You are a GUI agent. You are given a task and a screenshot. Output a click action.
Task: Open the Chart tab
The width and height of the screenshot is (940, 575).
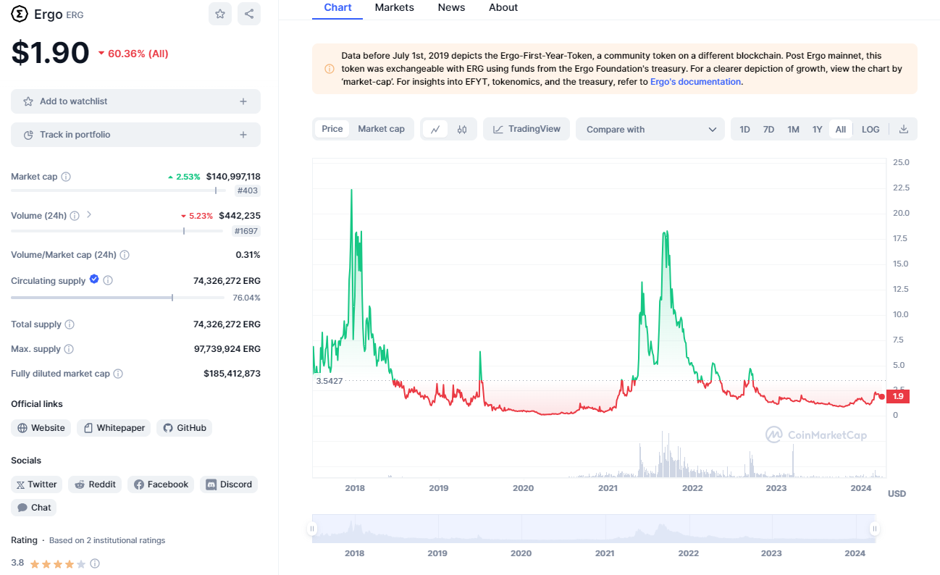pyautogui.click(x=338, y=8)
